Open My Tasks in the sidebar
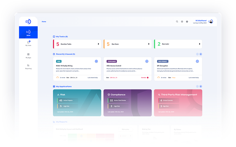 click(28, 43)
